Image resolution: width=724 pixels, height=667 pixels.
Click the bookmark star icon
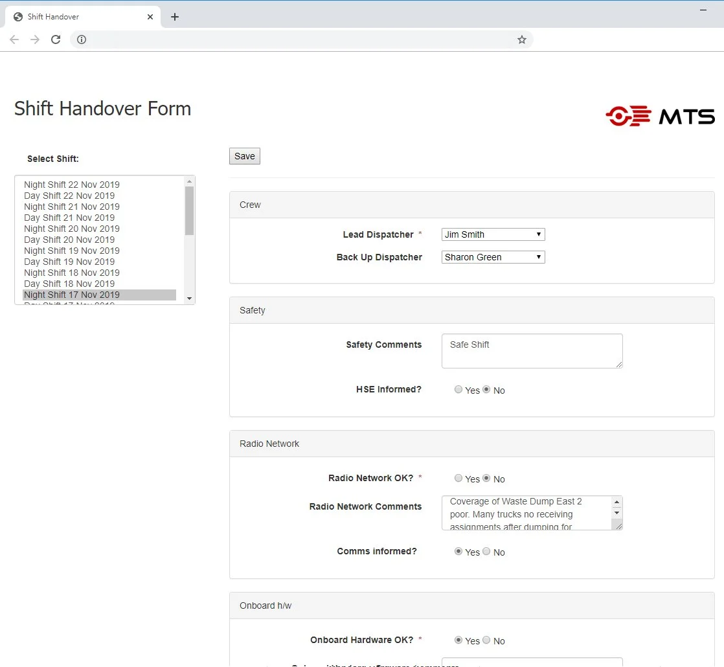[x=522, y=40]
